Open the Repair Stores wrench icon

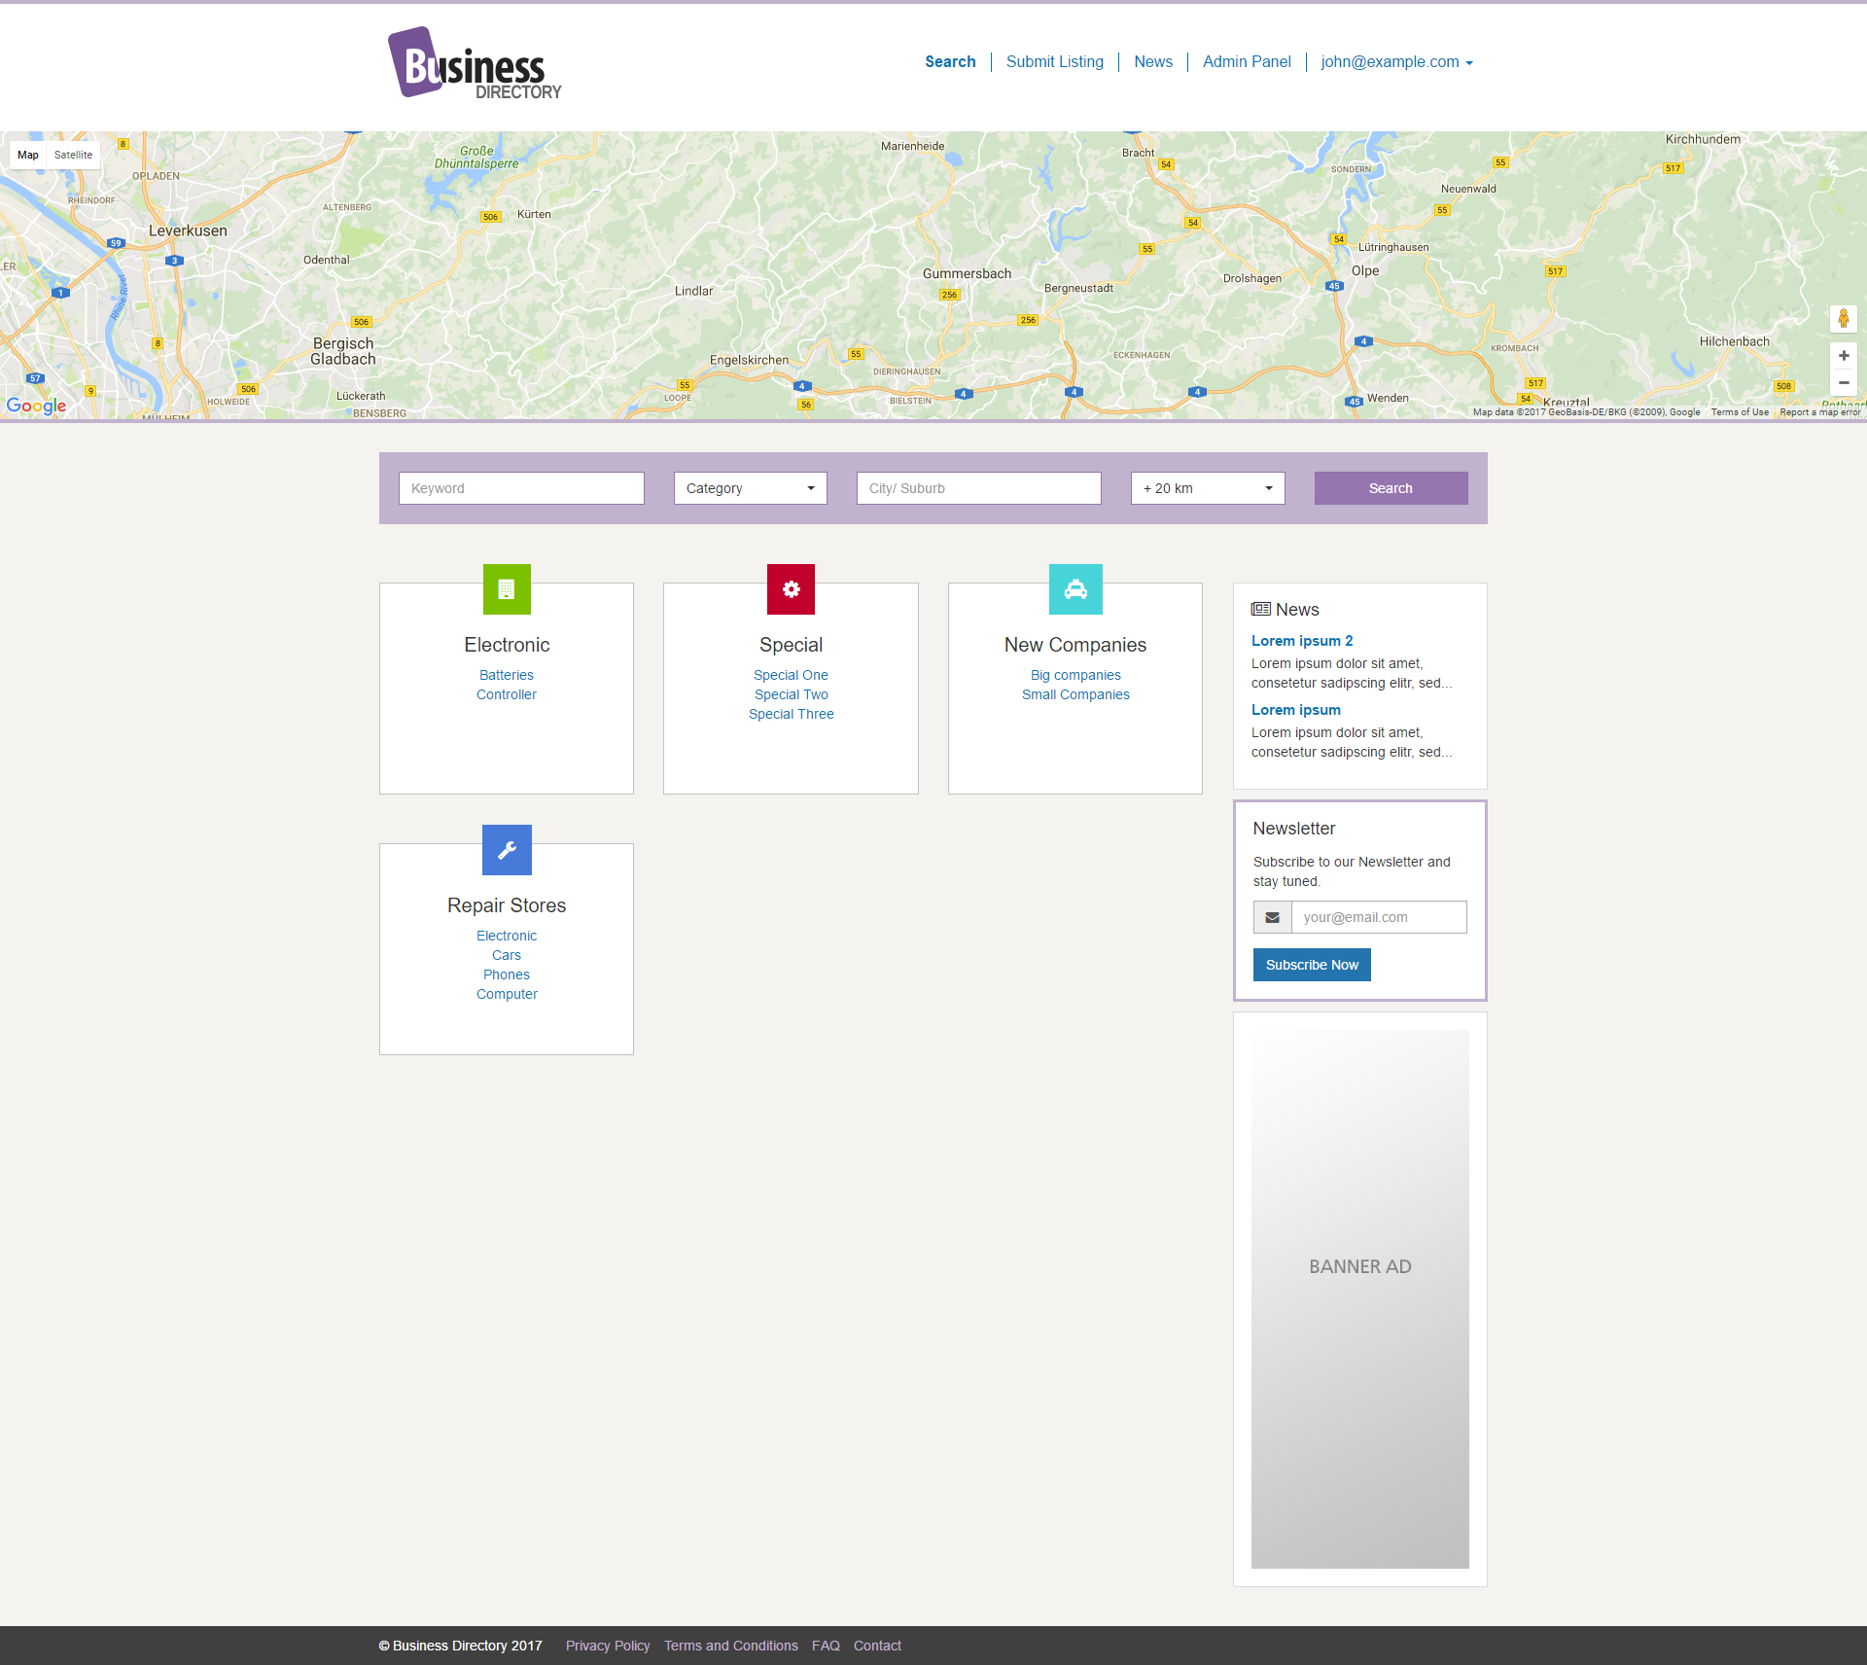pos(507,850)
